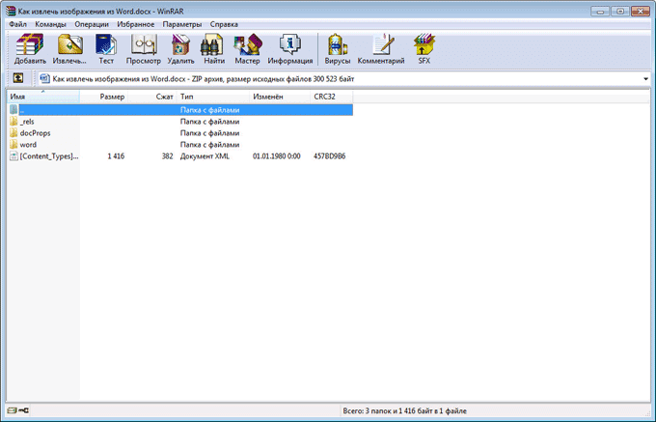Click the _rels folder icon
Screen dimensions: 656x422
coord(14,122)
